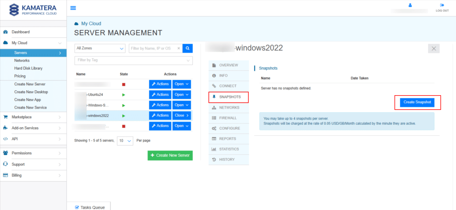Image resolution: width=456 pixels, height=210 pixels.
Task: Expand the Filter by Tag dropdown
Action: click(x=134, y=60)
